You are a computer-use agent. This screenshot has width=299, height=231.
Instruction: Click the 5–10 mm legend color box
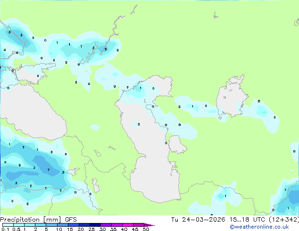[x=51, y=225]
